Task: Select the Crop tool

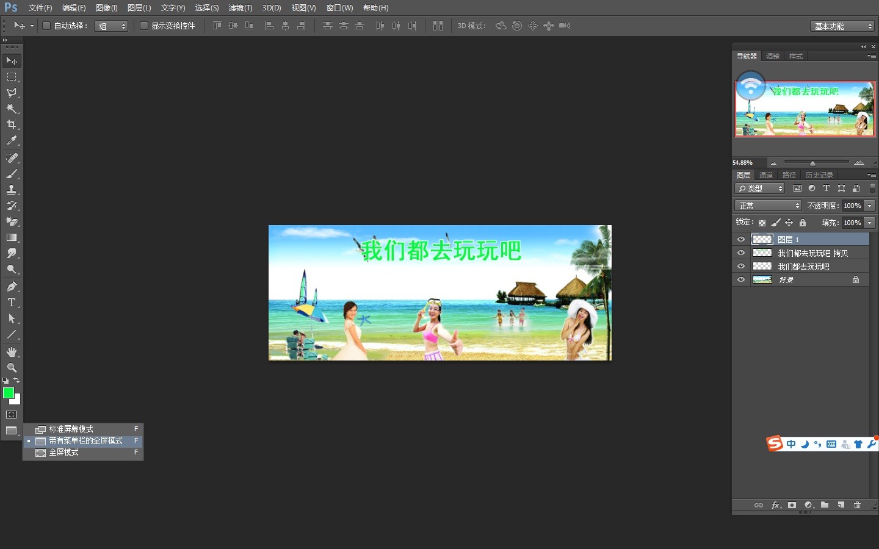Action: coord(11,124)
